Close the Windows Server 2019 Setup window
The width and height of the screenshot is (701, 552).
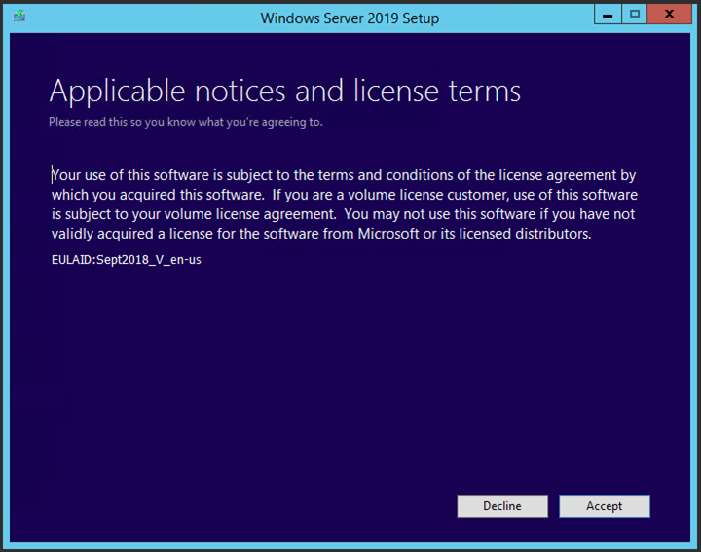pyautogui.click(x=669, y=15)
